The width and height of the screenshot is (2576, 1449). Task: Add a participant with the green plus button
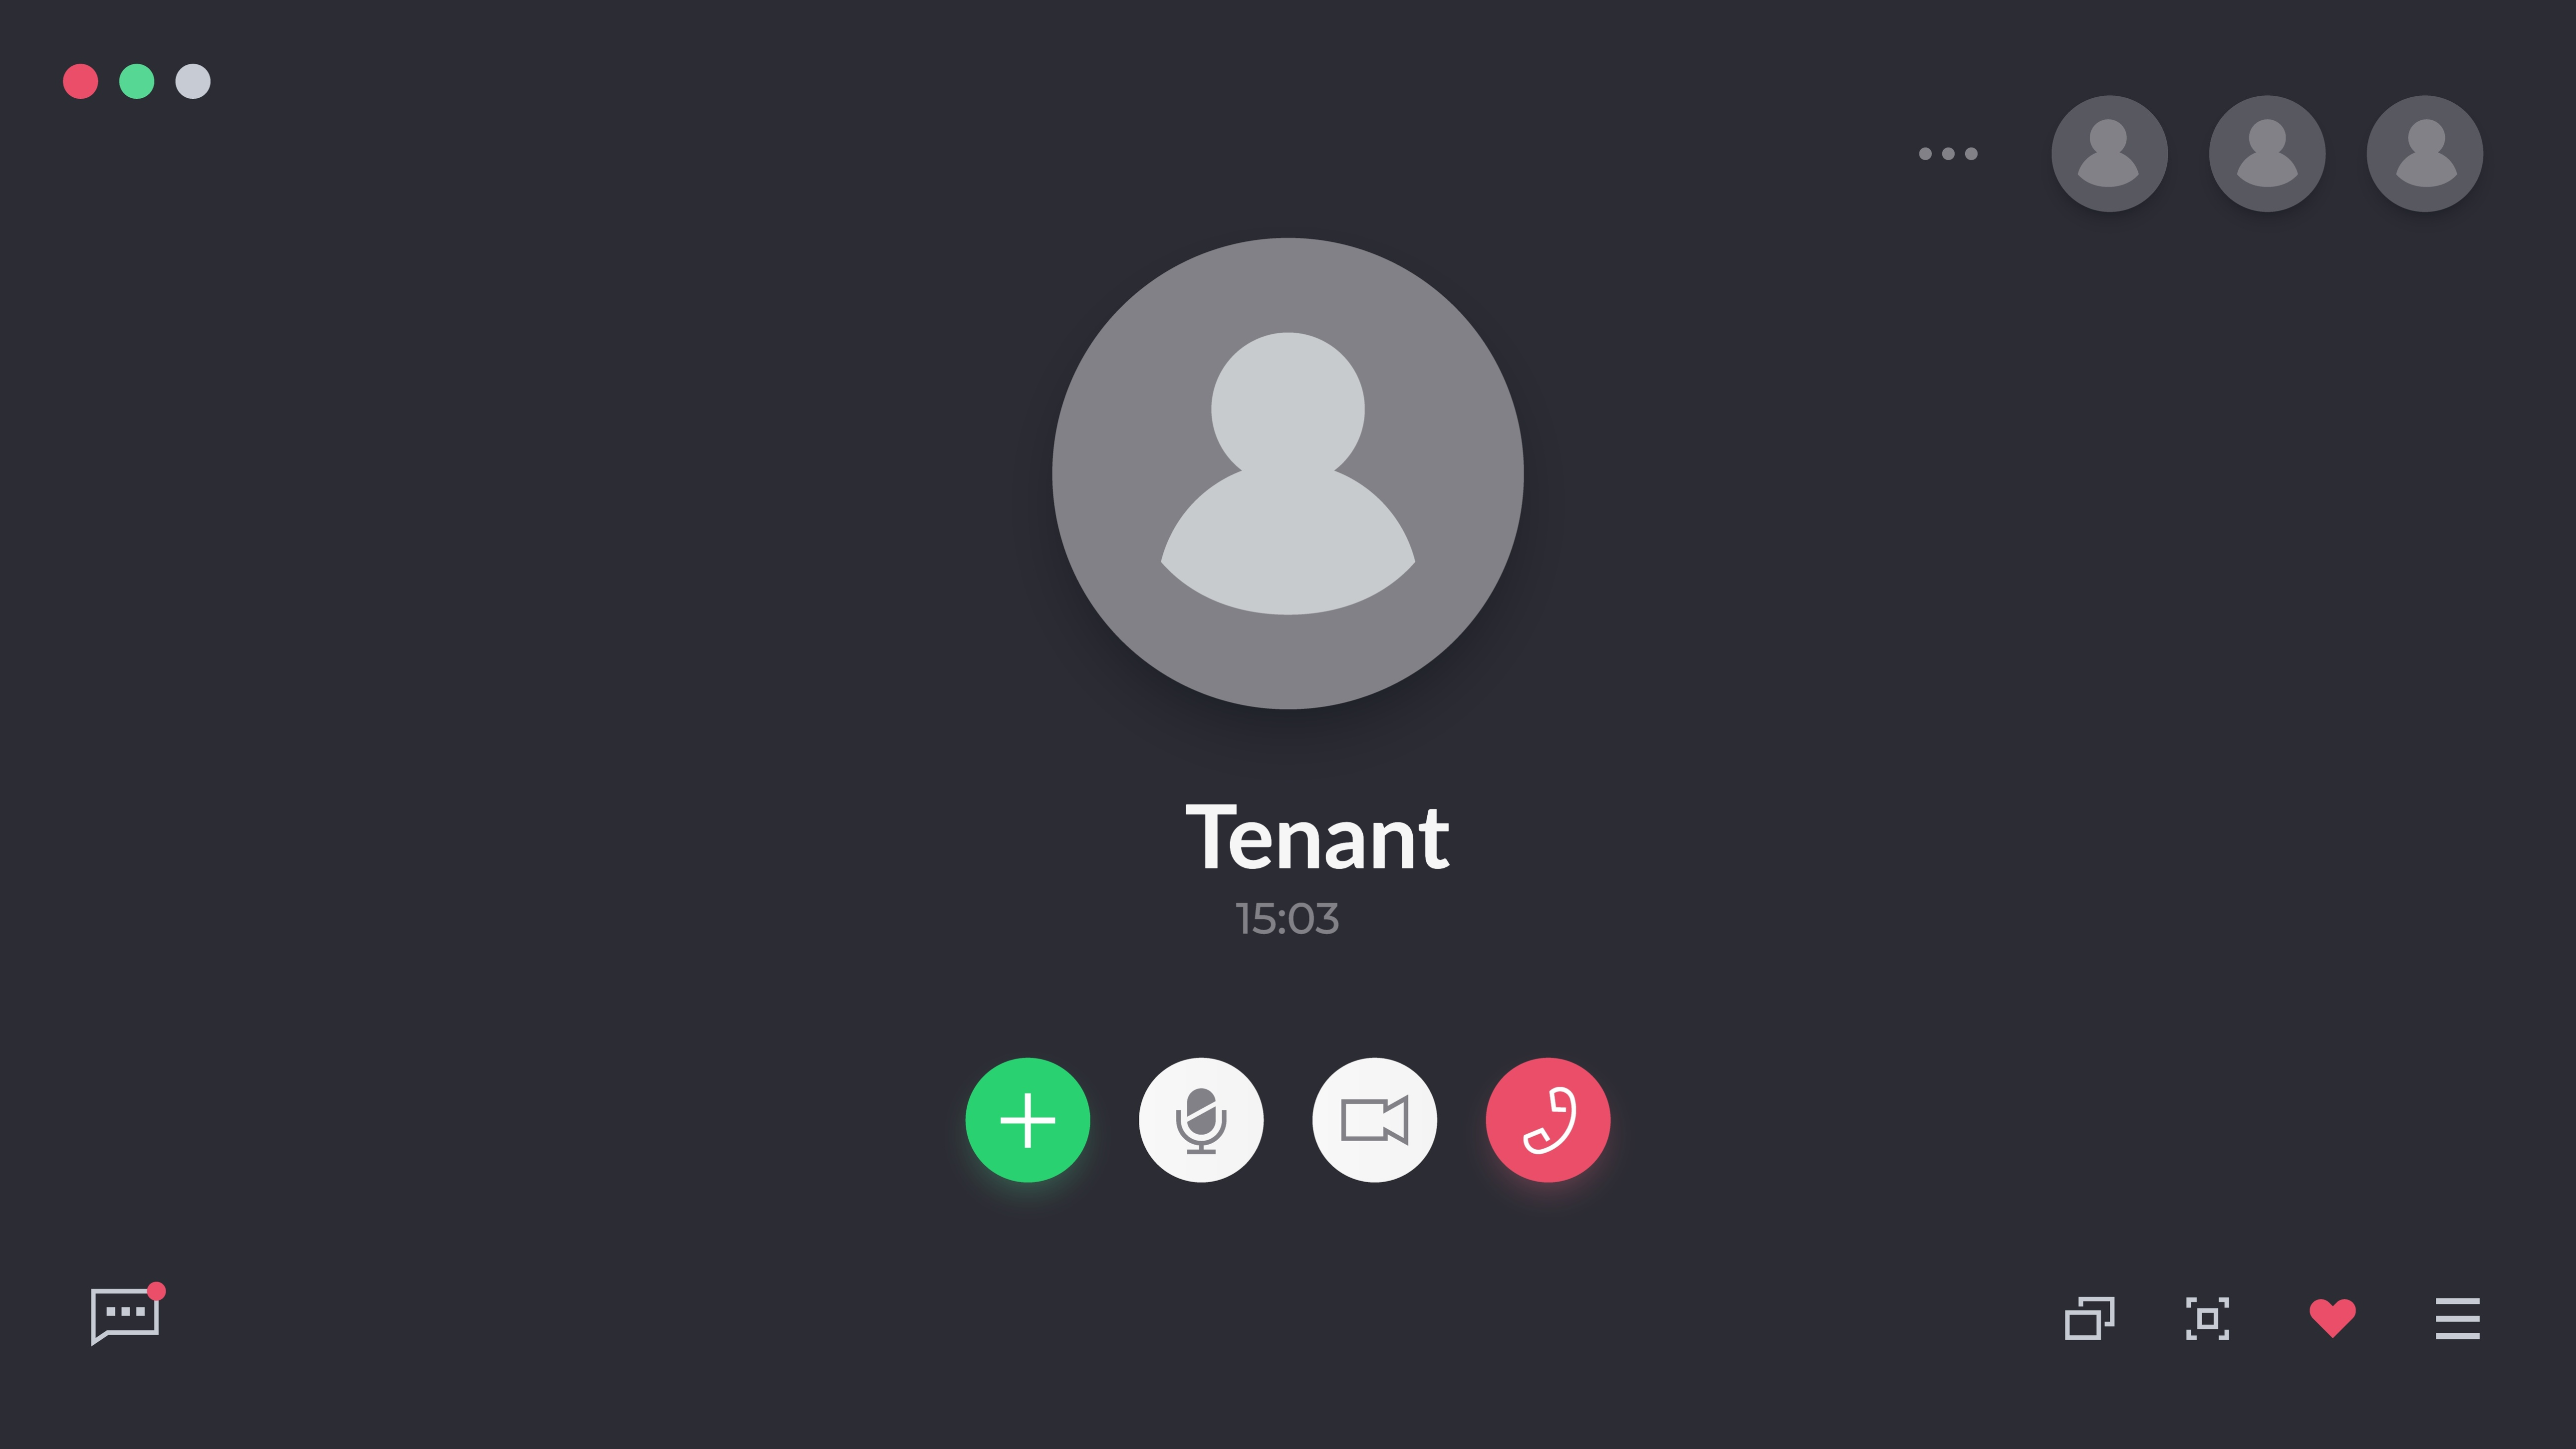click(x=1027, y=1119)
